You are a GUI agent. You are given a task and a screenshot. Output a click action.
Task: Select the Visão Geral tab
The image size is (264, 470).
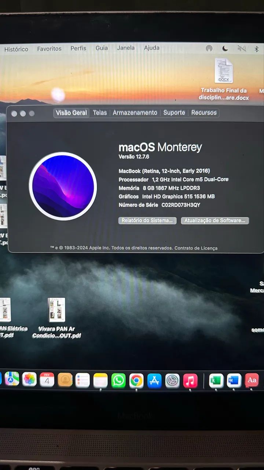[x=71, y=113]
